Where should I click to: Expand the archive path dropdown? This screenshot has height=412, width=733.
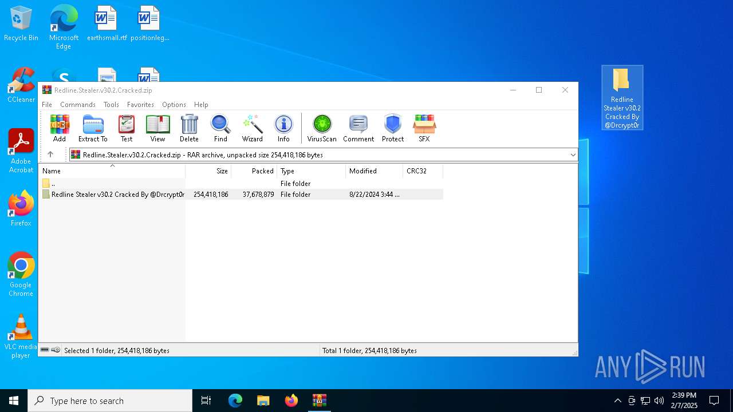tap(573, 154)
